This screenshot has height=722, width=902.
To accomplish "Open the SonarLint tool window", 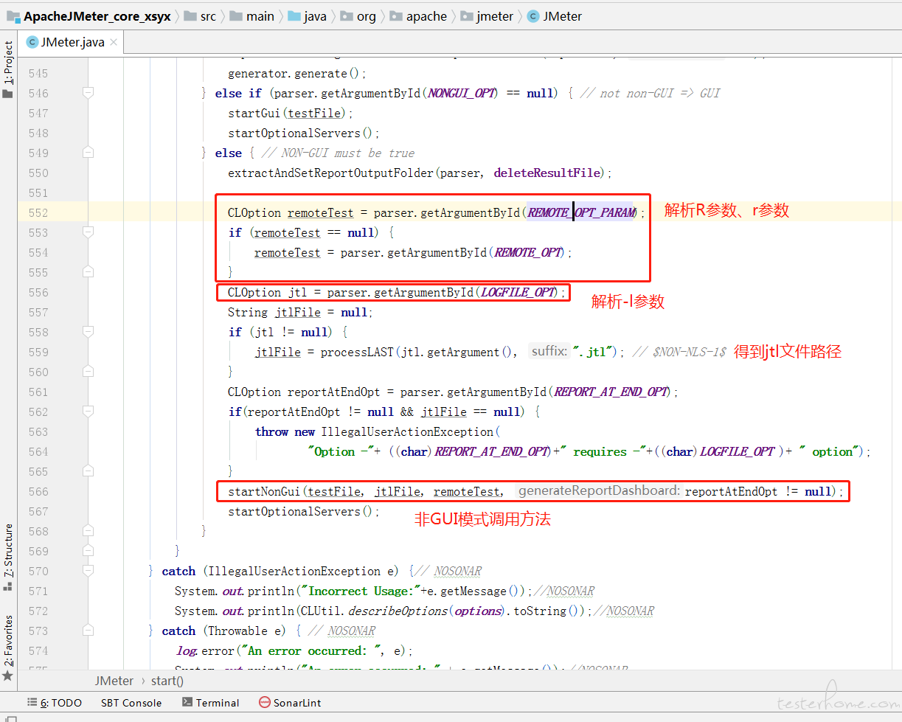I will pyautogui.click(x=290, y=703).
